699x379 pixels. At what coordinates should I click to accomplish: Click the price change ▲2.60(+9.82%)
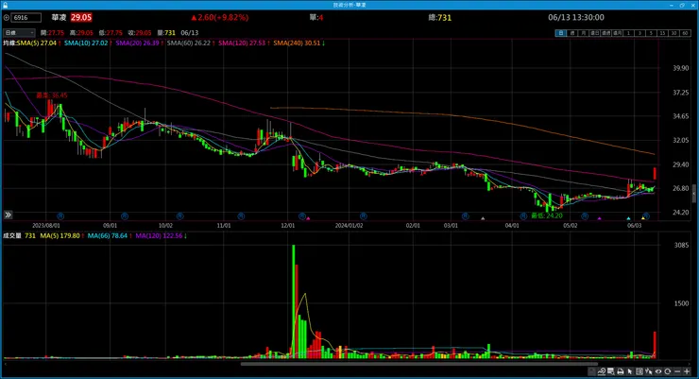(219, 17)
